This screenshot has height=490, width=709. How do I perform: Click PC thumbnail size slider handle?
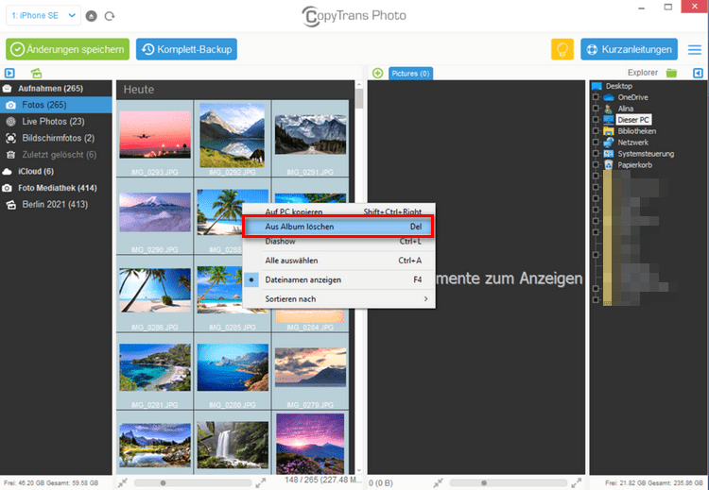(484, 482)
